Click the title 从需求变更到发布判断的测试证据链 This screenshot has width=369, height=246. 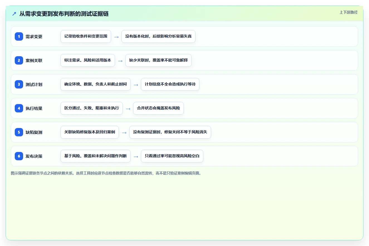pos(64,14)
